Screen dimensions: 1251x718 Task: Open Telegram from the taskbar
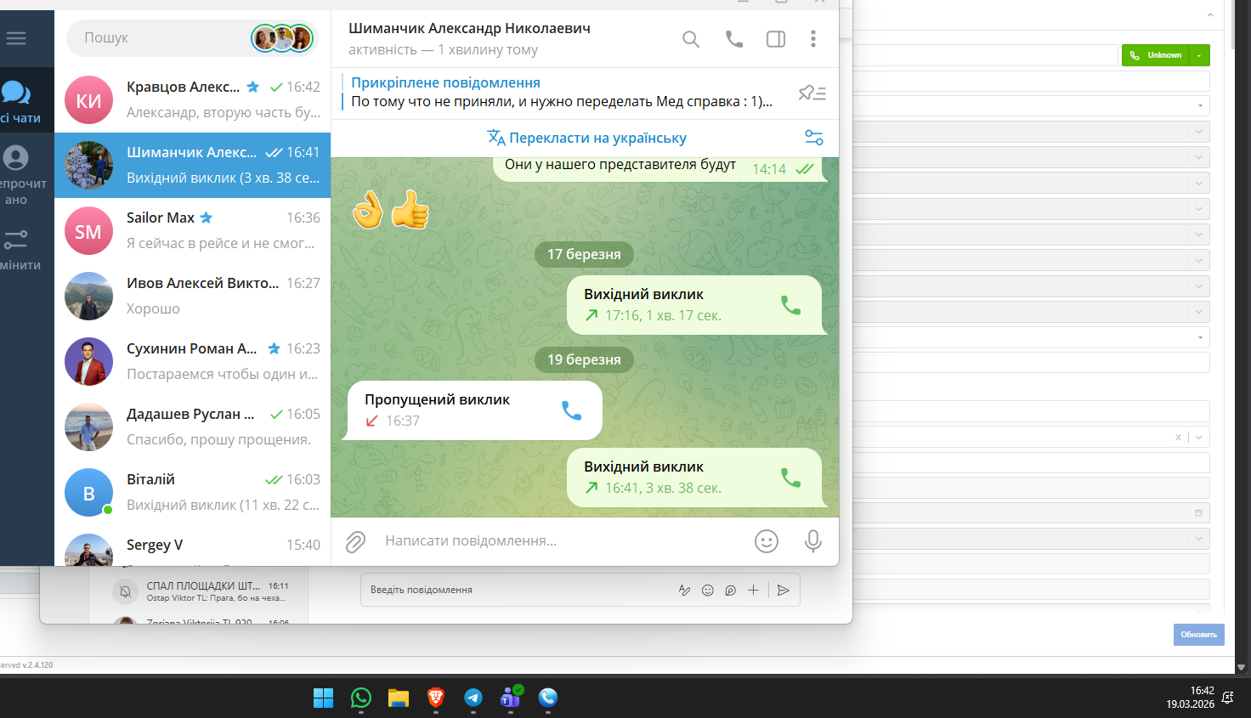coord(473,698)
